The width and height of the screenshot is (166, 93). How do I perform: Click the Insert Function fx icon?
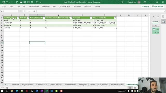tap(34, 11)
